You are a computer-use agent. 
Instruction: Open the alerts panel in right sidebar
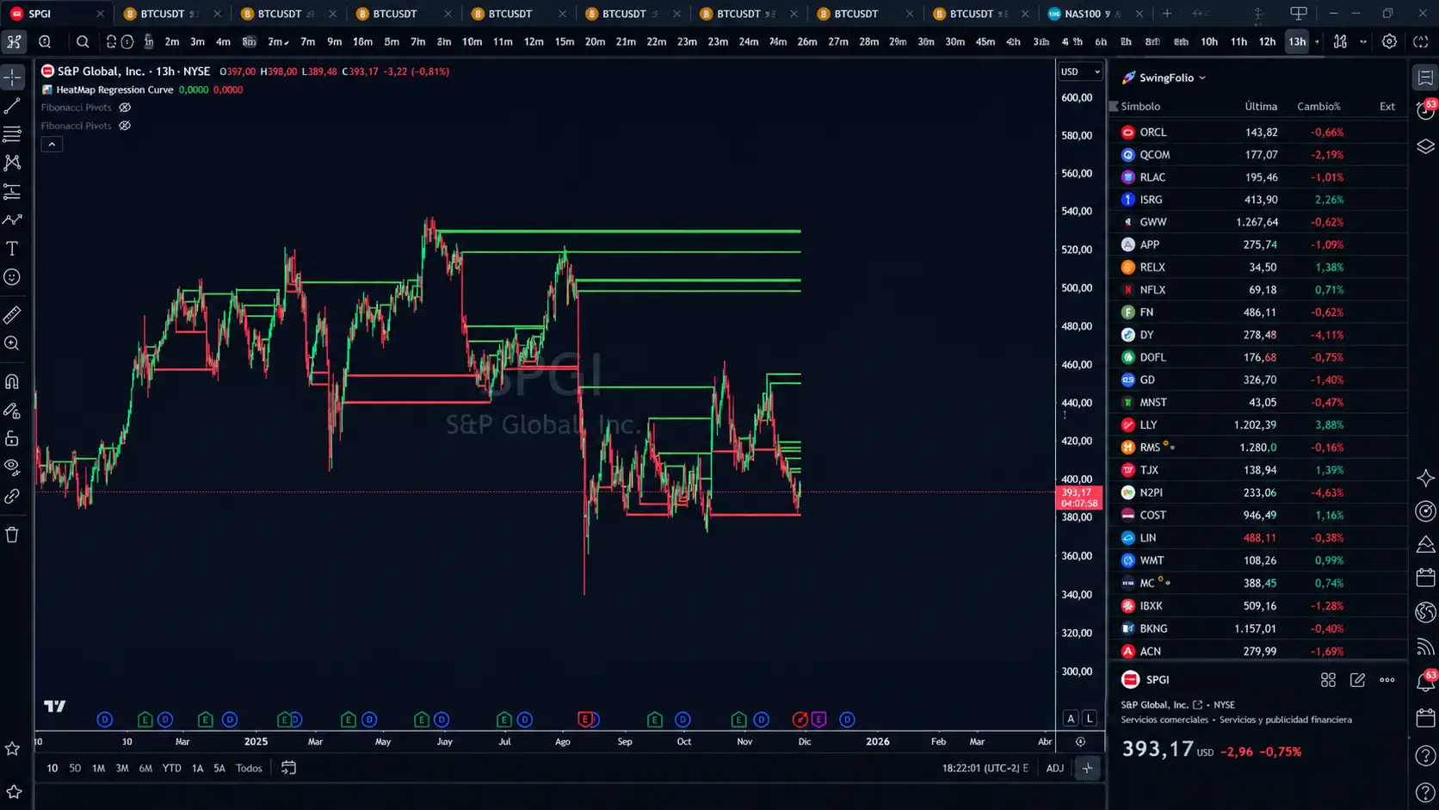point(1425,111)
